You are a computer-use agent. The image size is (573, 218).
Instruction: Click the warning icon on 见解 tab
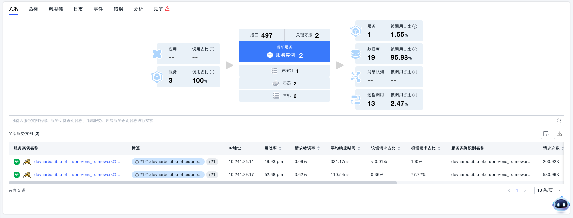coord(167,9)
